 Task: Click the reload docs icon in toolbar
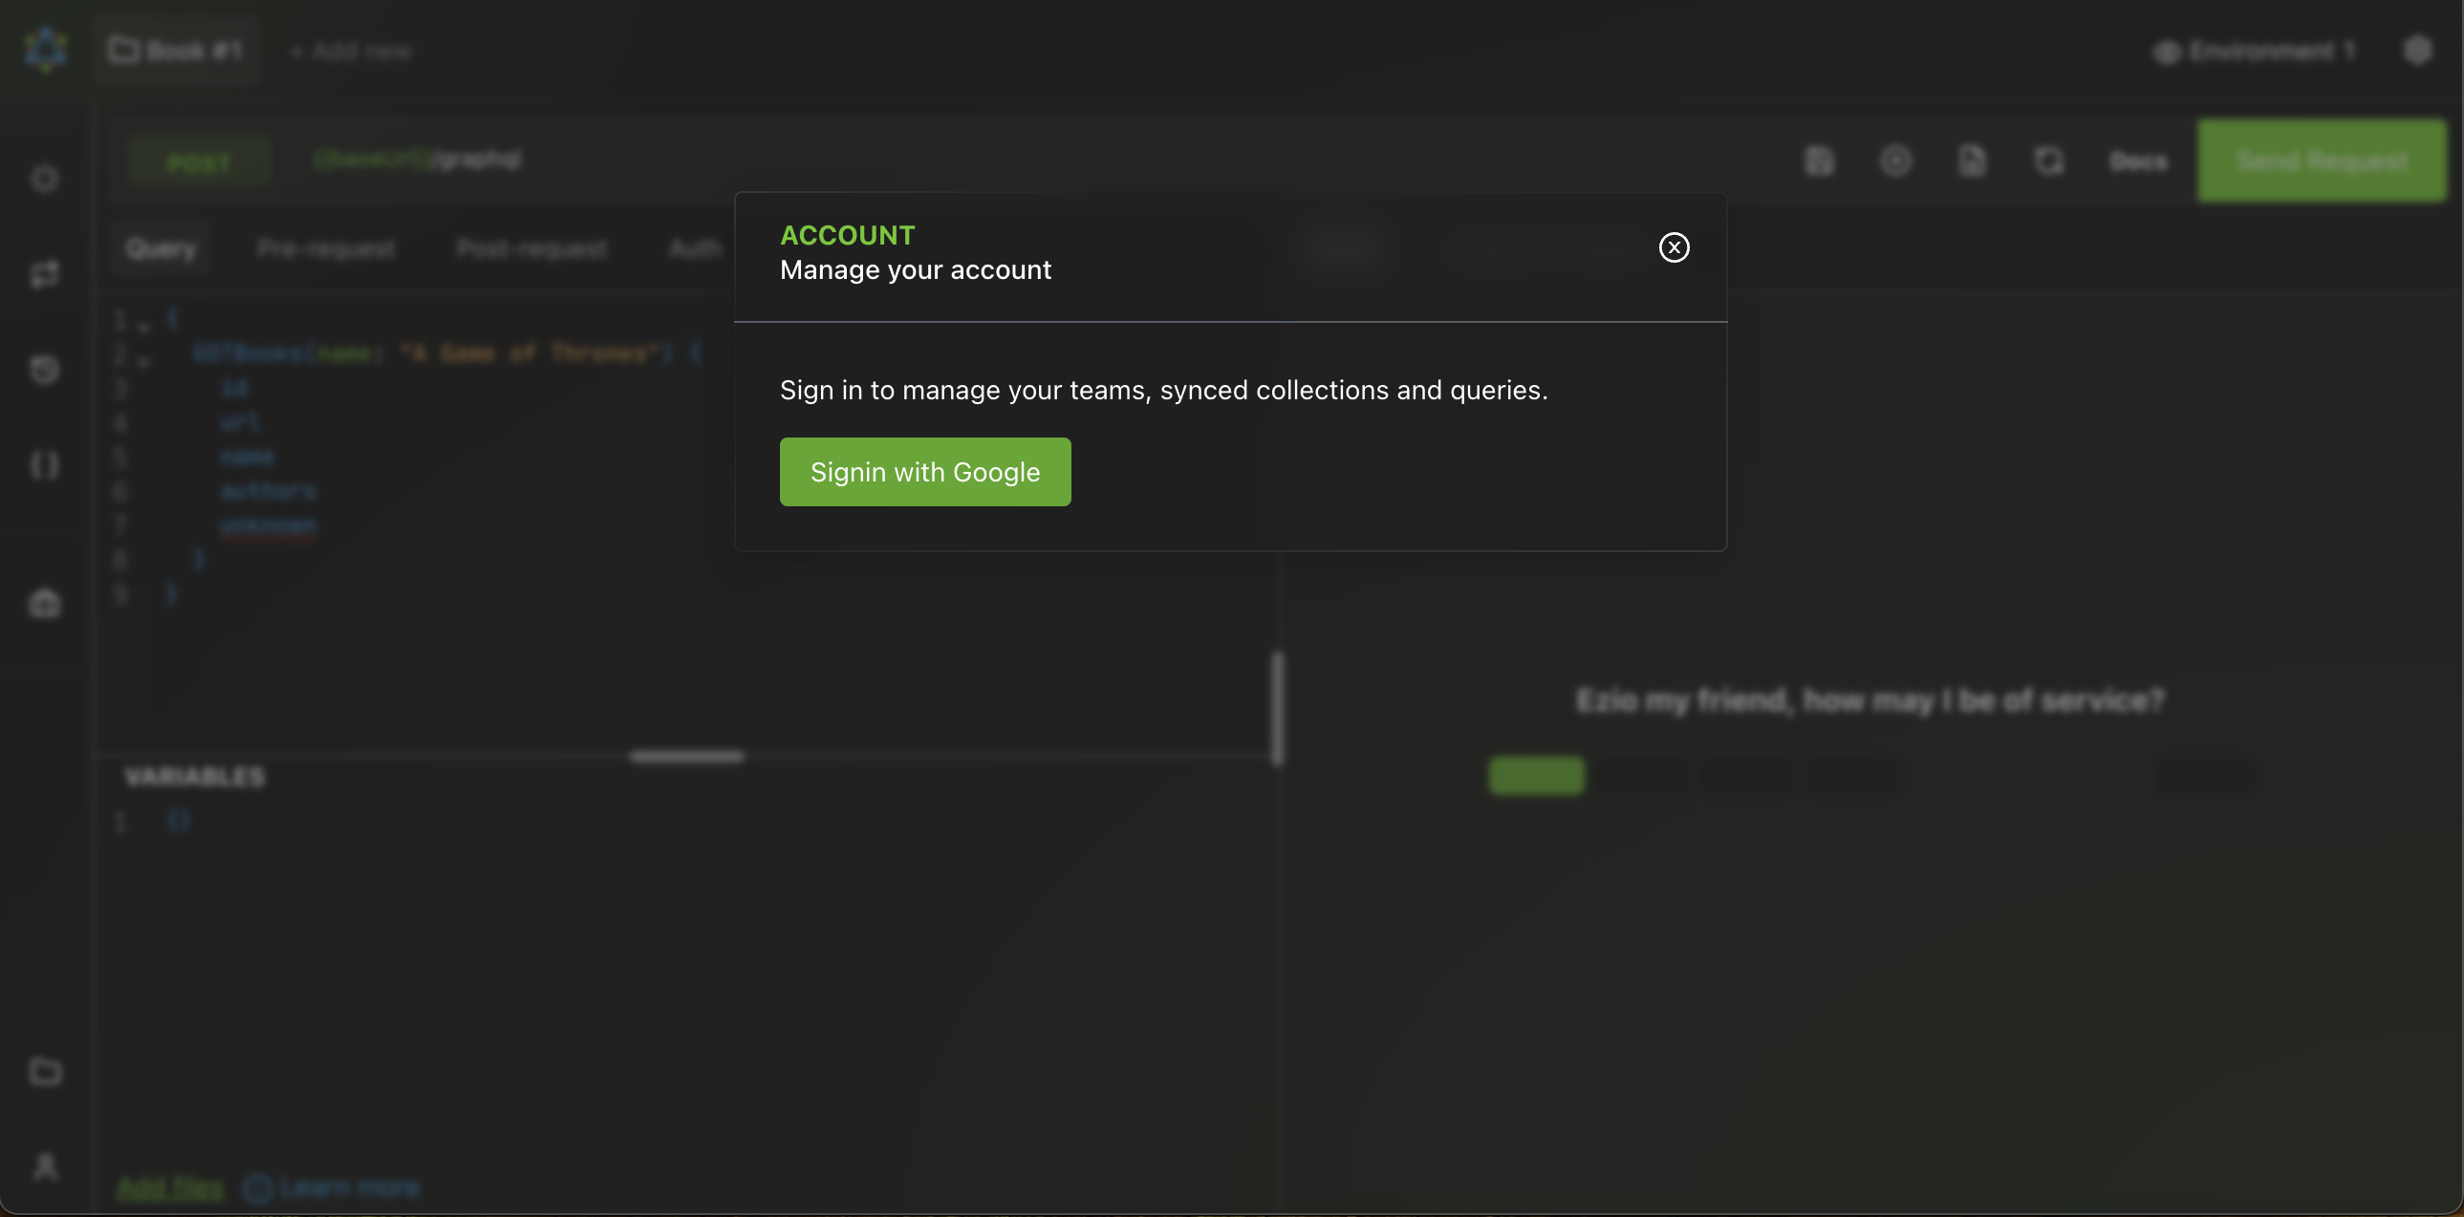2048,160
